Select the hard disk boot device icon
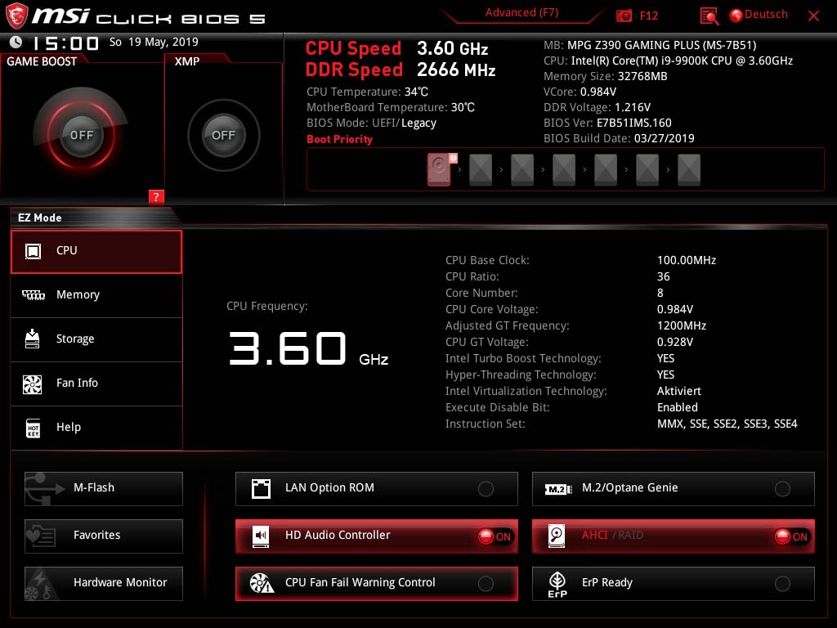The width and height of the screenshot is (837, 628). coord(439,169)
